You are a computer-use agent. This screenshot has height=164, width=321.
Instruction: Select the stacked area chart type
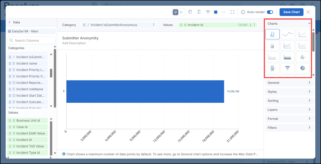pos(288,57)
